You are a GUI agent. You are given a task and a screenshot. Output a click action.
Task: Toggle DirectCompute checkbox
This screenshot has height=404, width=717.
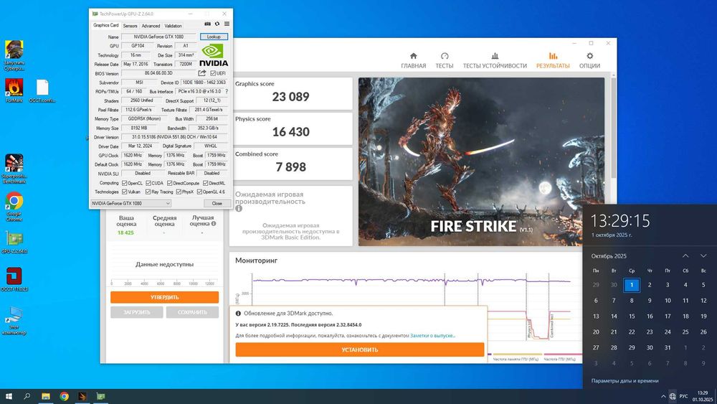click(x=170, y=183)
